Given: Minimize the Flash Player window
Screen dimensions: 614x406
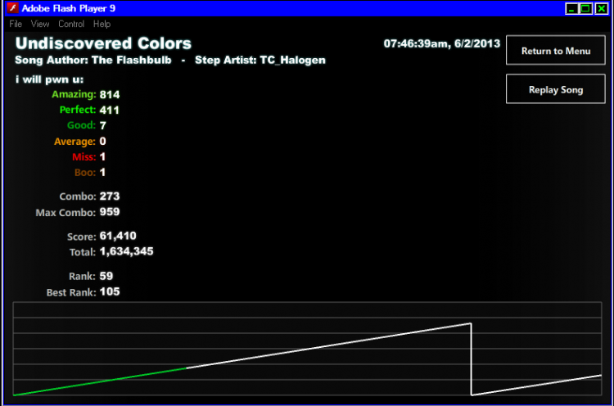Looking at the screenshot, I should pos(571,8).
